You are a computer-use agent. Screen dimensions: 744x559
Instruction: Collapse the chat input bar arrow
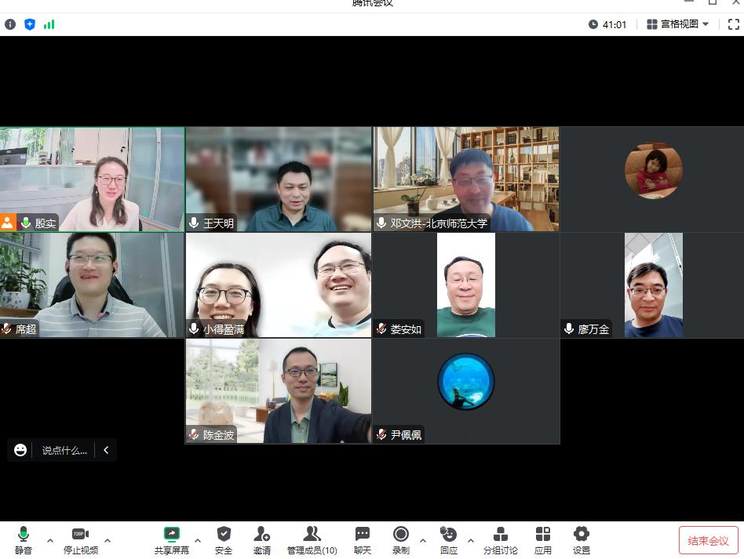[x=106, y=450]
